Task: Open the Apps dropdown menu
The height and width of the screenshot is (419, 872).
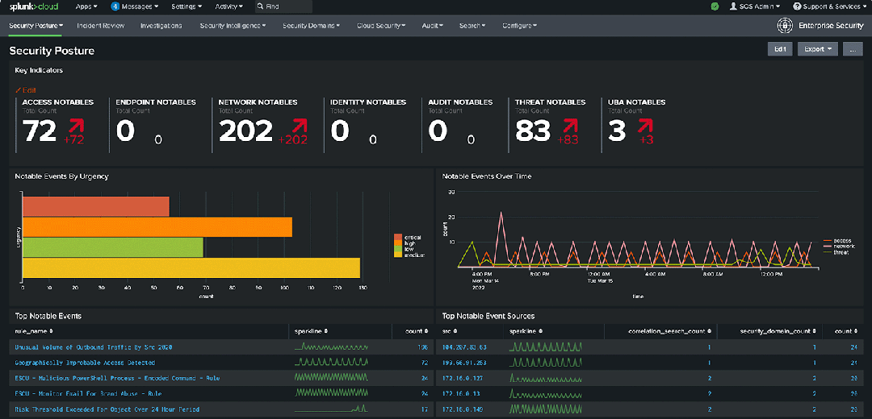Action: click(x=86, y=6)
